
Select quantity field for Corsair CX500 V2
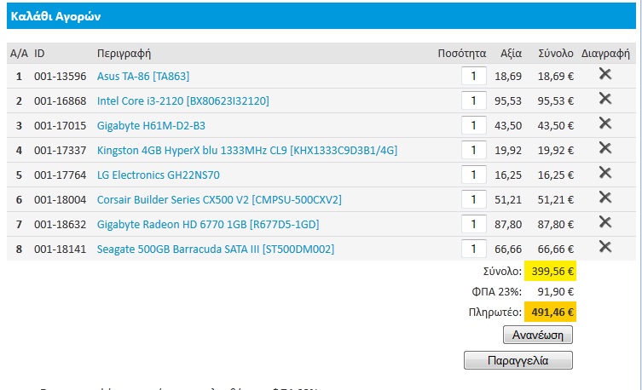(474, 199)
